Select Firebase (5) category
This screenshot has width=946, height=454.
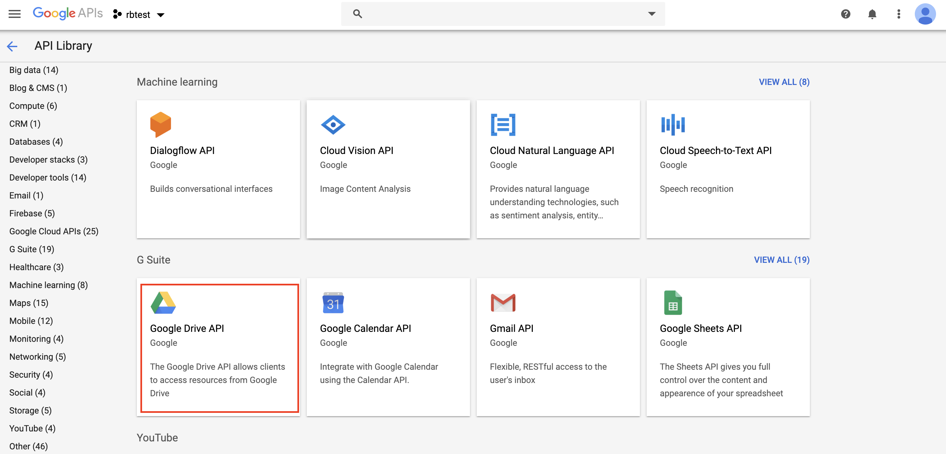(32, 213)
